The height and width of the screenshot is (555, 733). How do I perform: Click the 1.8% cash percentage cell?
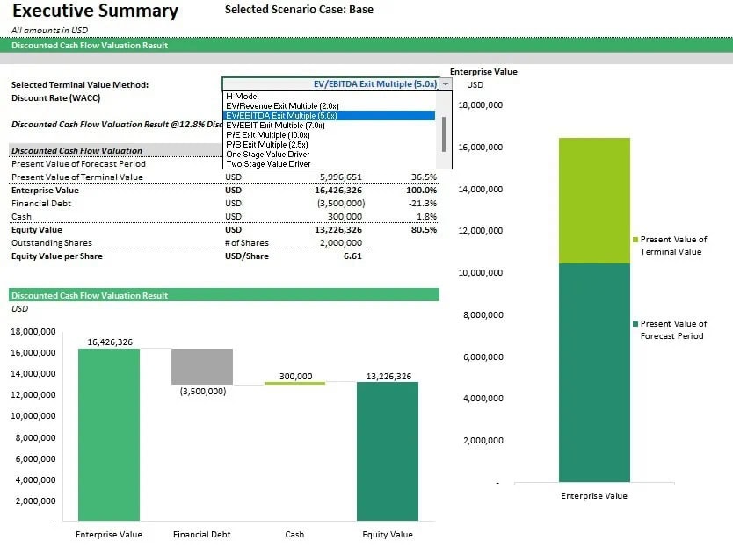click(x=427, y=216)
